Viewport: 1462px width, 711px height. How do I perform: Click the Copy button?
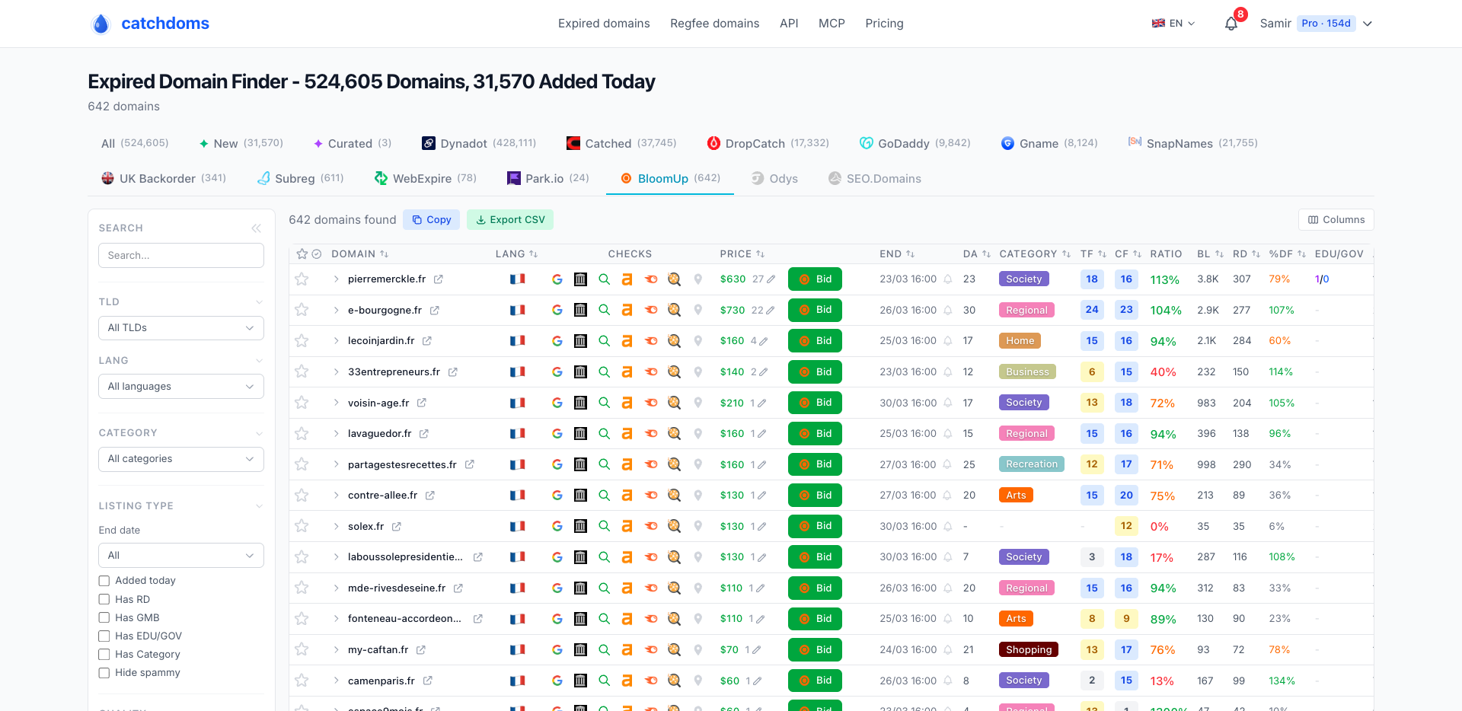[x=432, y=220]
